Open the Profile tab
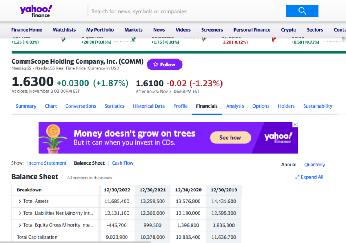The width and height of the screenshot is (346, 243). [180, 106]
